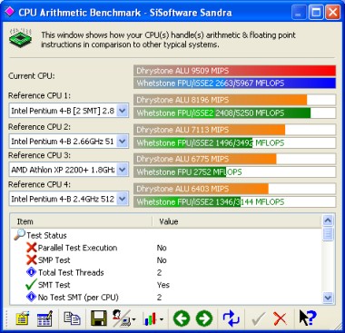
Task: Minimize the Sandra benchmark window
Action: [299, 13]
